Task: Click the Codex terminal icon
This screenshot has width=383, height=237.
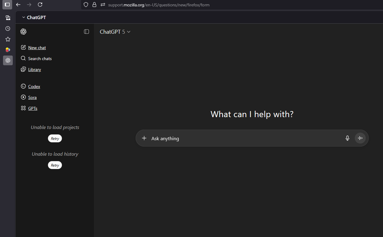Action: click(23, 86)
